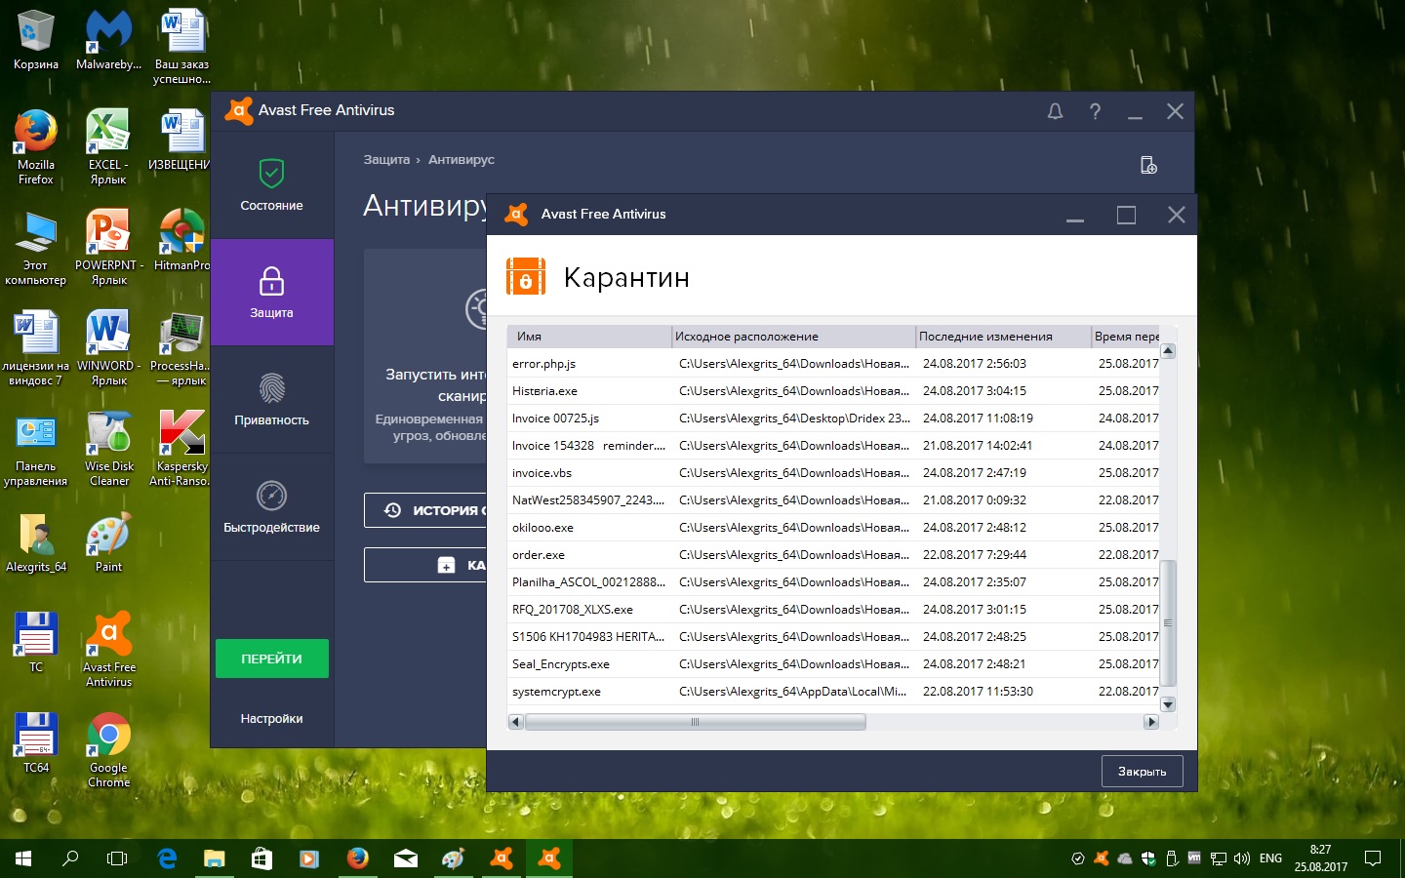Click the volume icon in system tray
Image resolution: width=1405 pixels, height=878 pixels.
(x=1242, y=858)
